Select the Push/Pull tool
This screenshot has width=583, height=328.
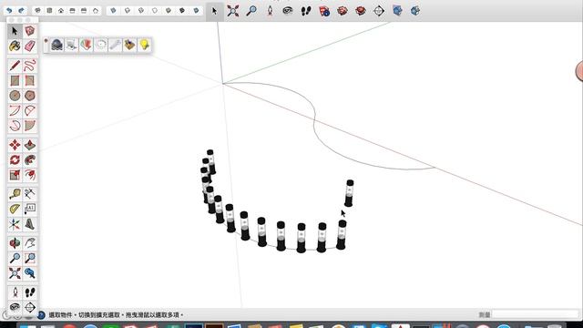point(30,145)
